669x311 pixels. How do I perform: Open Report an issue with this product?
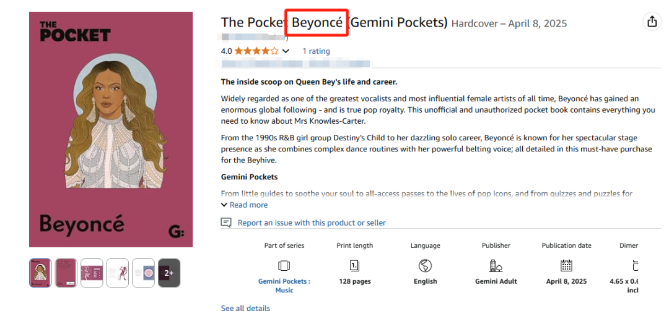(312, 223)
